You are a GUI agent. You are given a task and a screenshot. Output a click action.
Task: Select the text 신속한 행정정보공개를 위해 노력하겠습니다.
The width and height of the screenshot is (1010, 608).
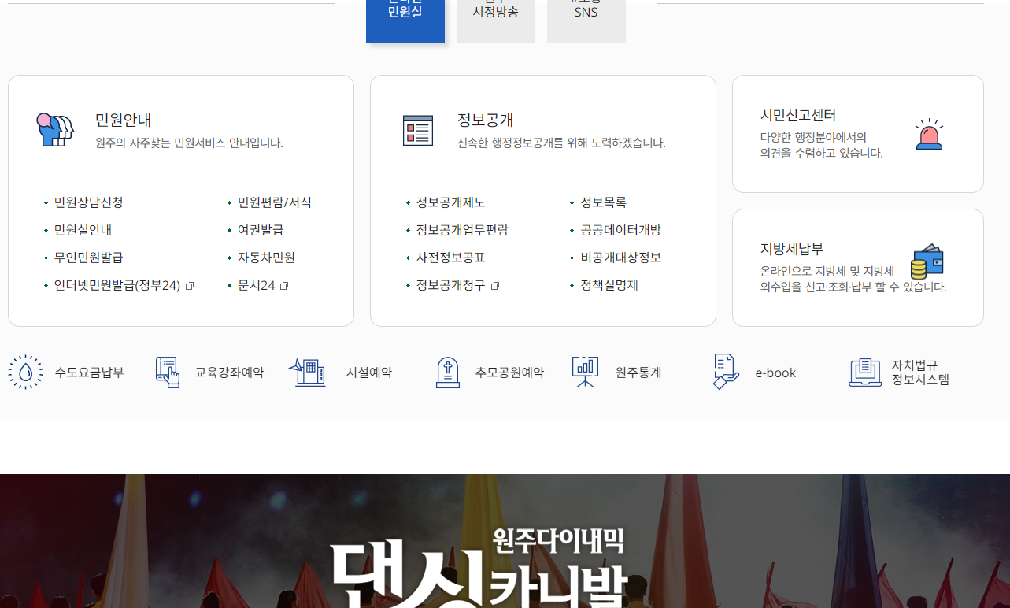(x=561, y=143)
